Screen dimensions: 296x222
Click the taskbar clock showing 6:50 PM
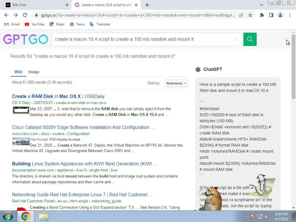(281, 217)
